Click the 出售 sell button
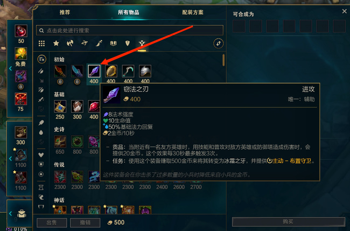 click(52, 222)
